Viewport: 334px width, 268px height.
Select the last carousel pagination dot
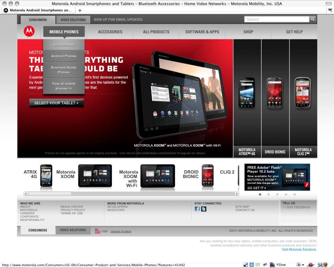[x=295, y=194]
